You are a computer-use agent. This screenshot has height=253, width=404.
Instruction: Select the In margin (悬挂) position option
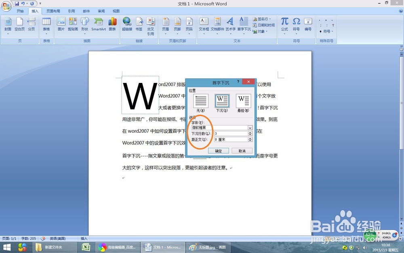point(243,103)
